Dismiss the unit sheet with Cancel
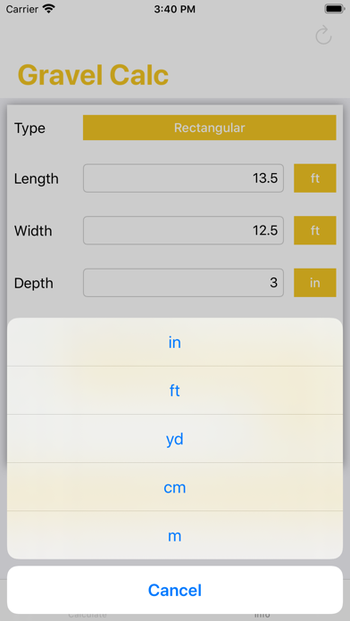Screen dimensions: 350x621 175,590
